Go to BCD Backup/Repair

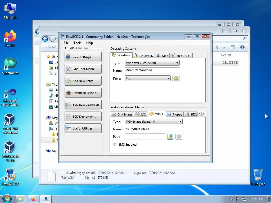[x=83, y=105]
